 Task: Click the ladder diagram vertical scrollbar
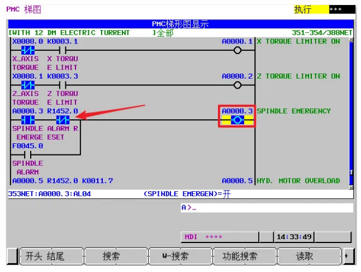(351, 106)
